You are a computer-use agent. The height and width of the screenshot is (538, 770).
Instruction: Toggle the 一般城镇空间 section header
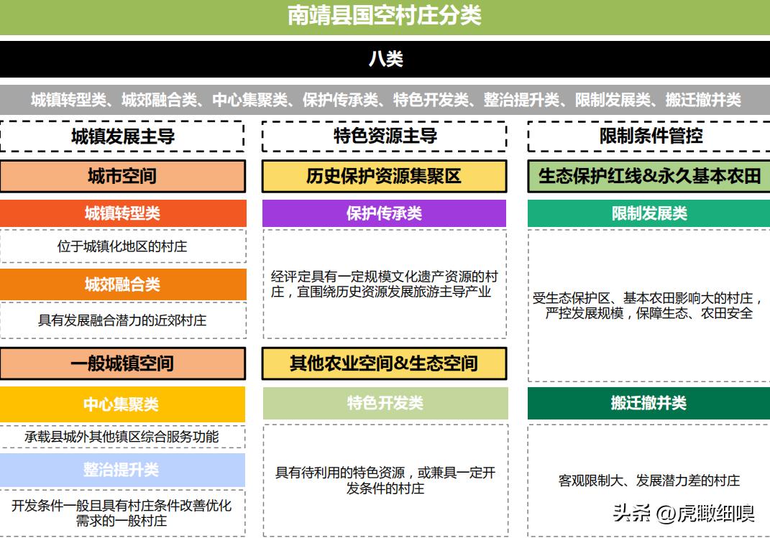point(122,364)
